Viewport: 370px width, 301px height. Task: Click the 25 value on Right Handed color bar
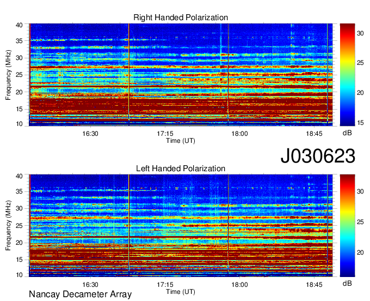360,63
